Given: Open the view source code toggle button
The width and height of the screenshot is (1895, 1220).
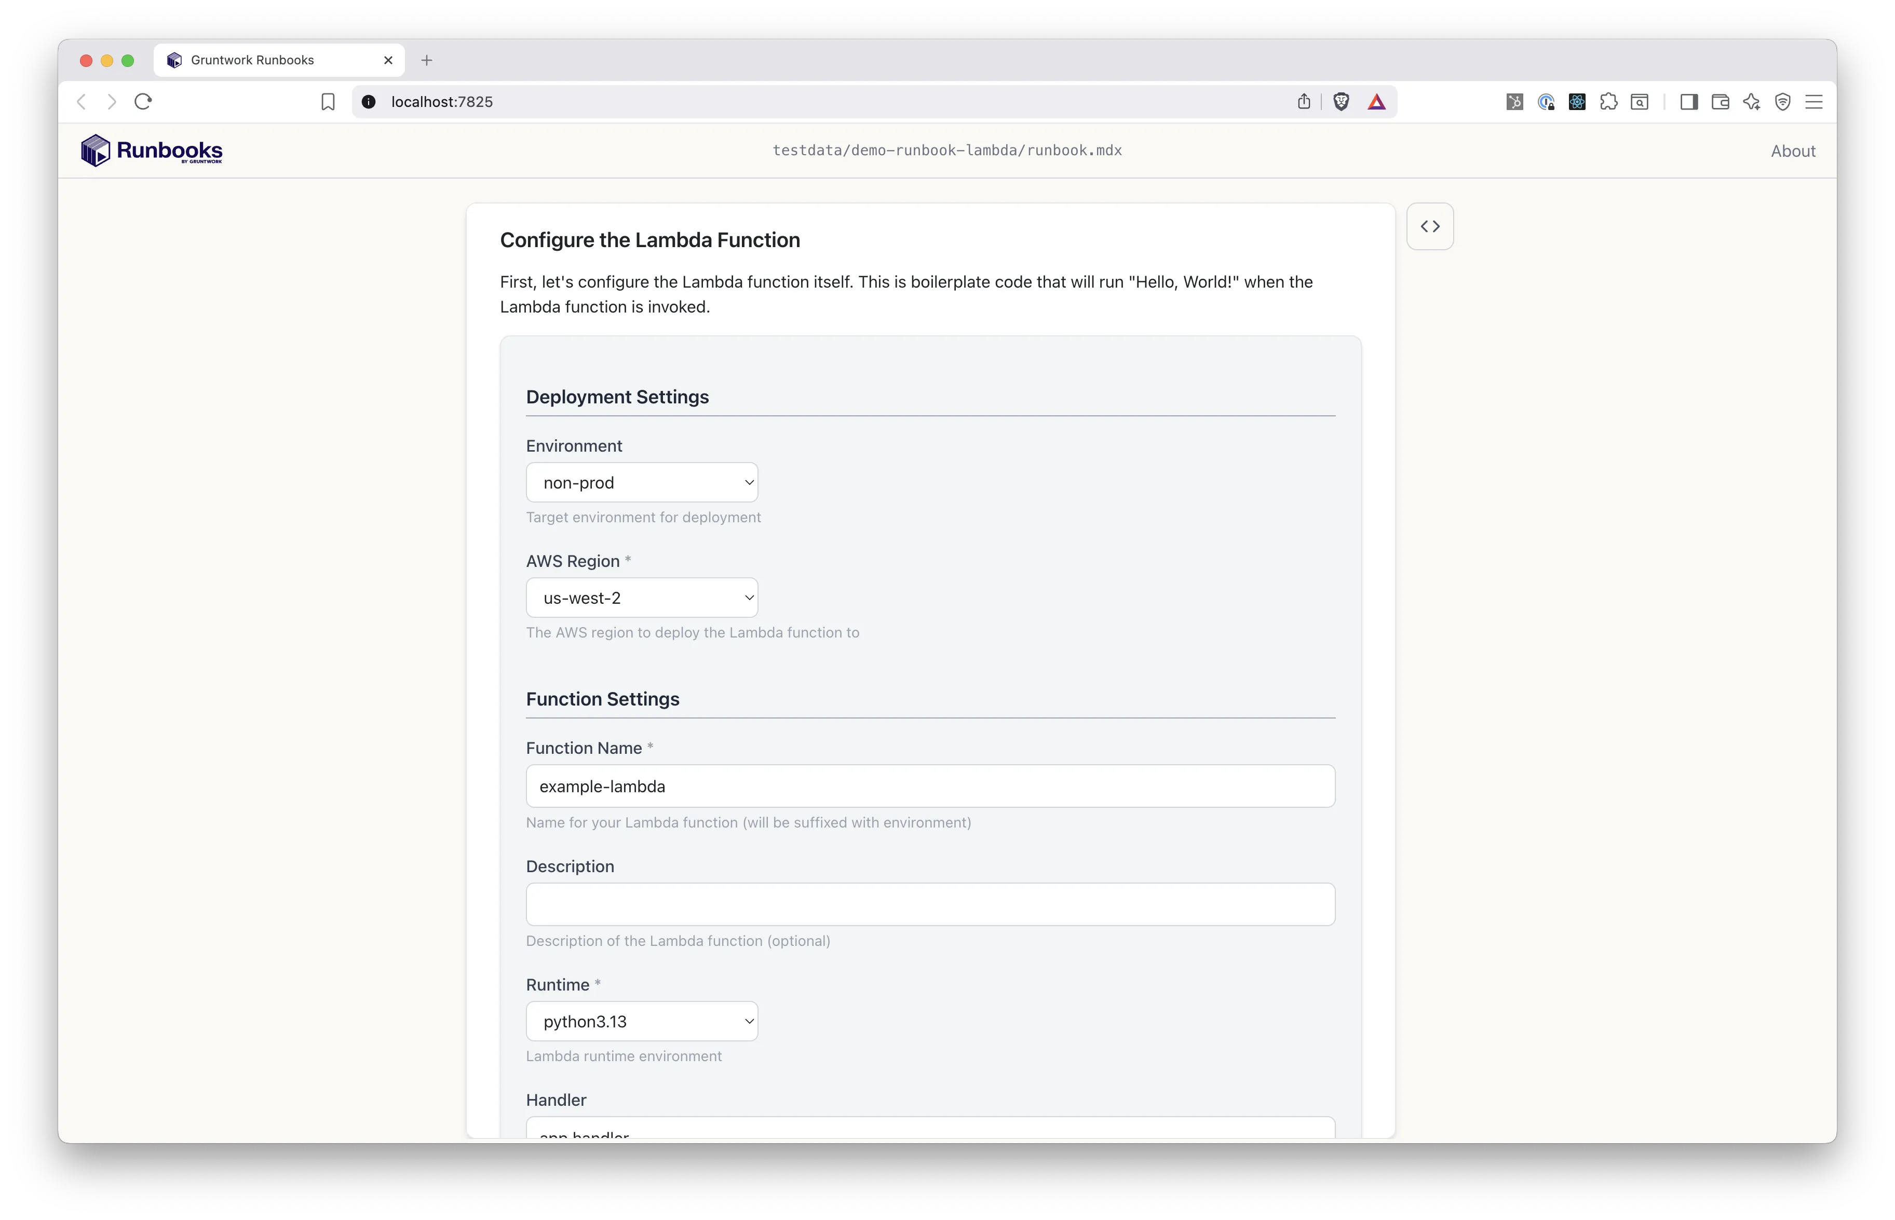Looking at the screenshot, I should pos(1429,226).
